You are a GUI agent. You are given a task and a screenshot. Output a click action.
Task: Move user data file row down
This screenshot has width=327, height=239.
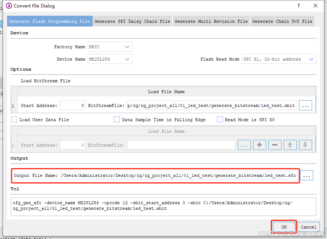tap(305, 145)
